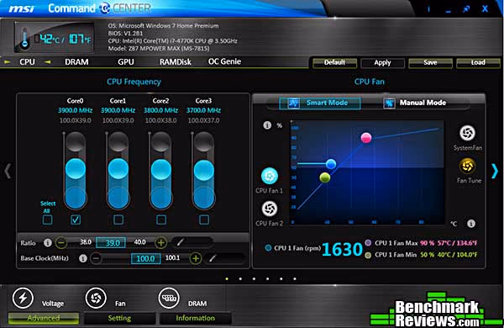504x328 pixels.
Task: Click the Core1 frequency slider knob
Action: (118, 169)
